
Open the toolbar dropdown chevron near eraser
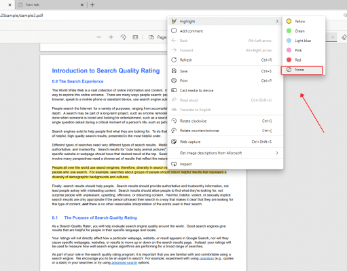[333, 37]
